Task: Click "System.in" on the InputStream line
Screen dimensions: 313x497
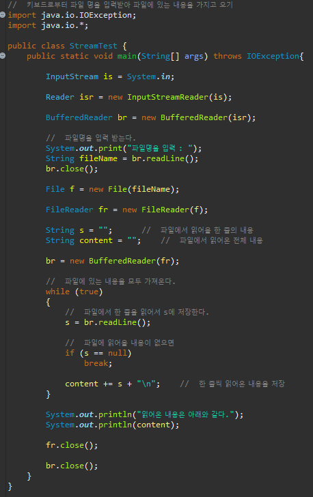Action: click(148, 76)
